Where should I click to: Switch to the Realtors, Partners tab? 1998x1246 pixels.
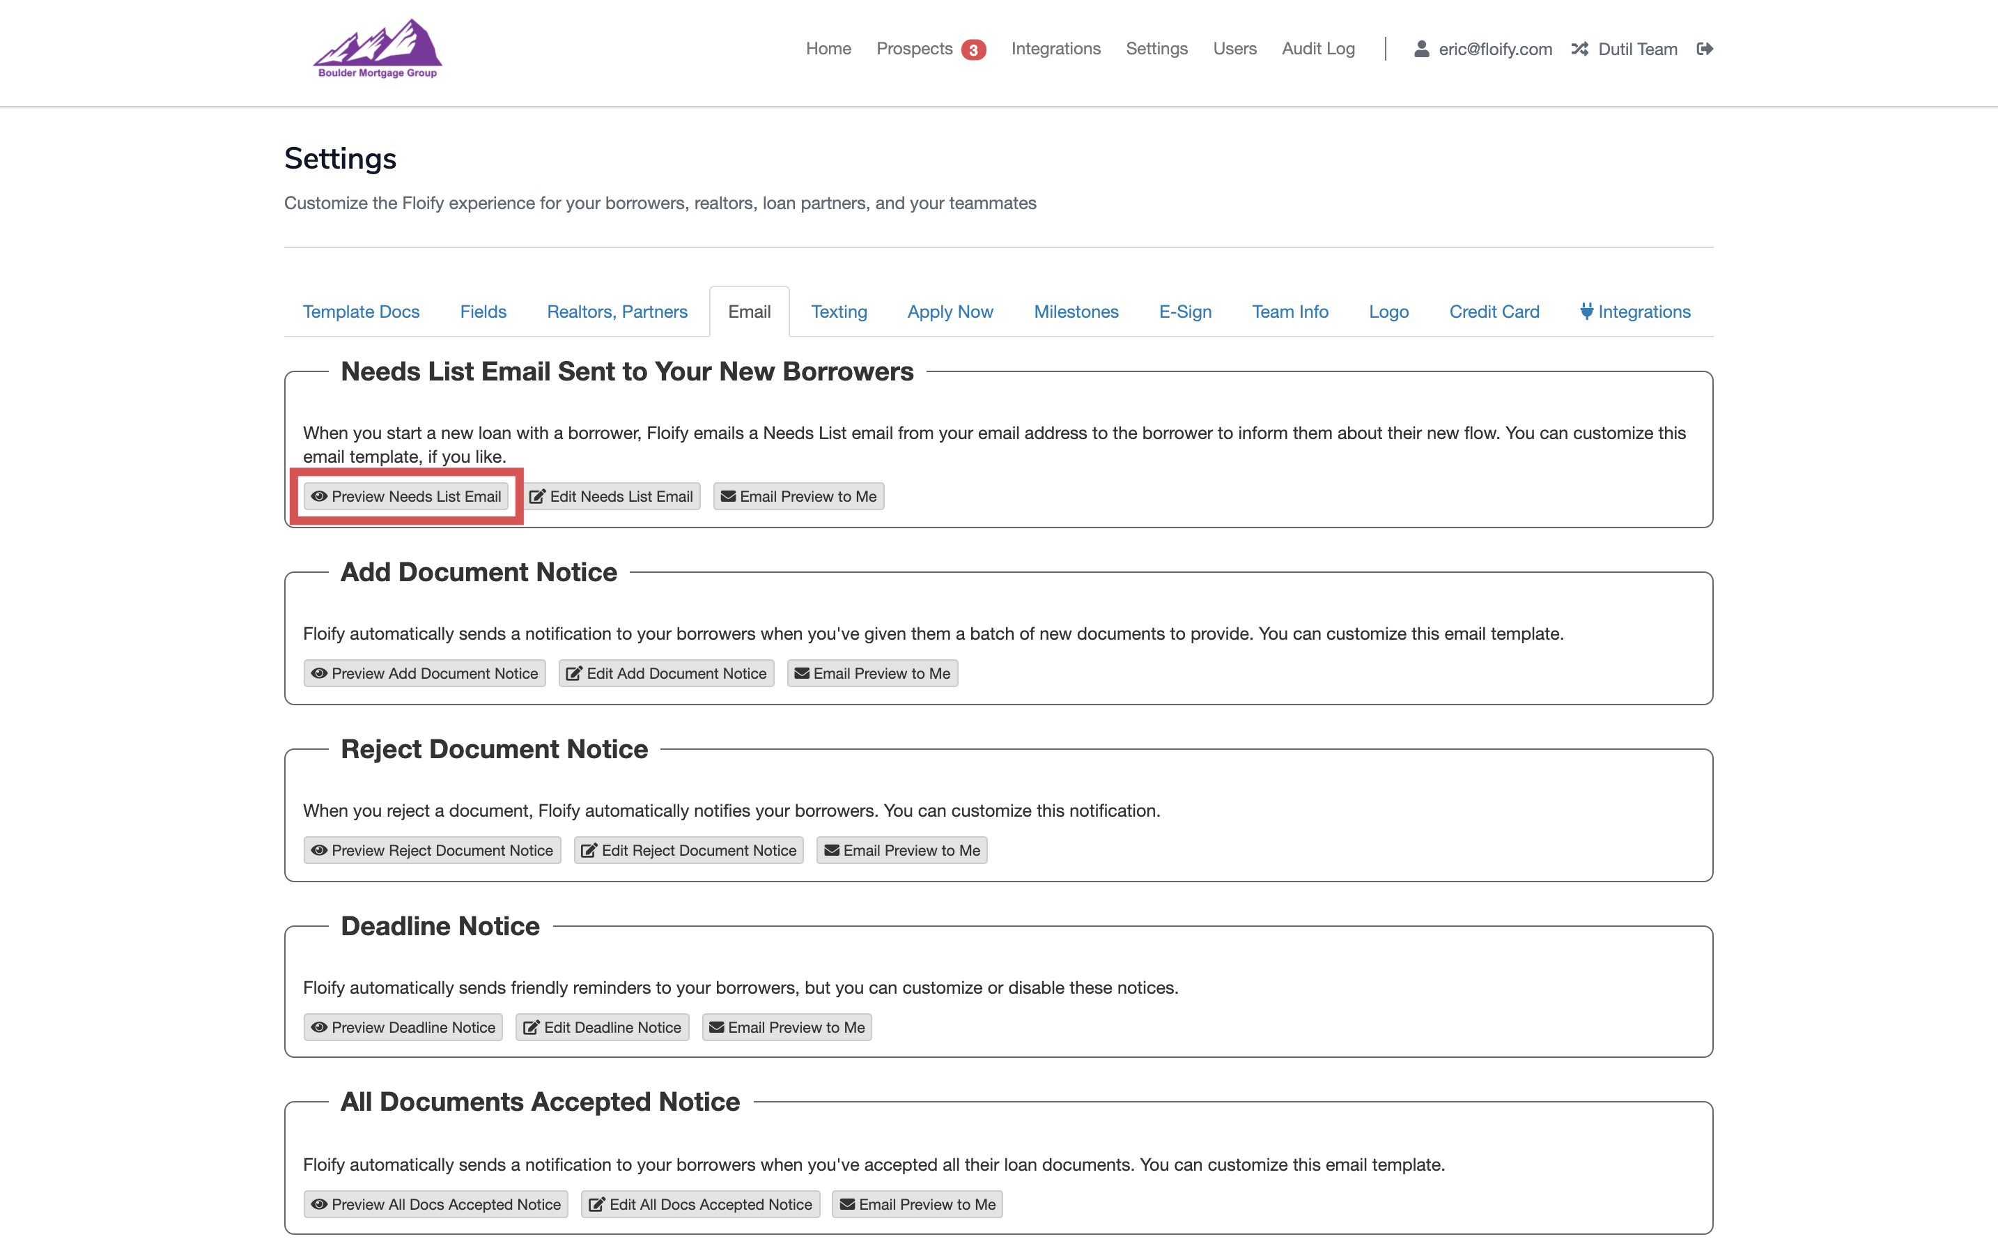coord(617,311)
